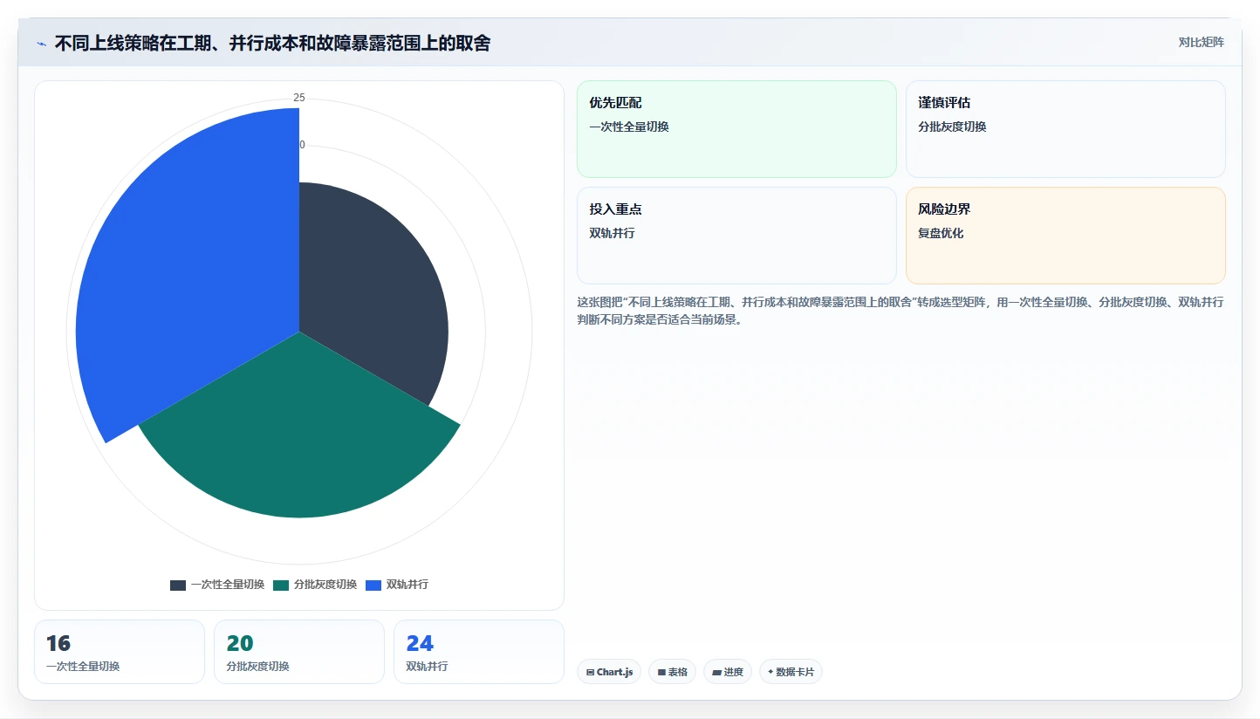Select the 风险边界 matrix card

click(x=1065, y=236)
